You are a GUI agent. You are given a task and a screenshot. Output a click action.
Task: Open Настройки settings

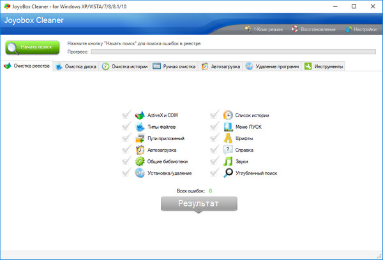click(361, 29)
